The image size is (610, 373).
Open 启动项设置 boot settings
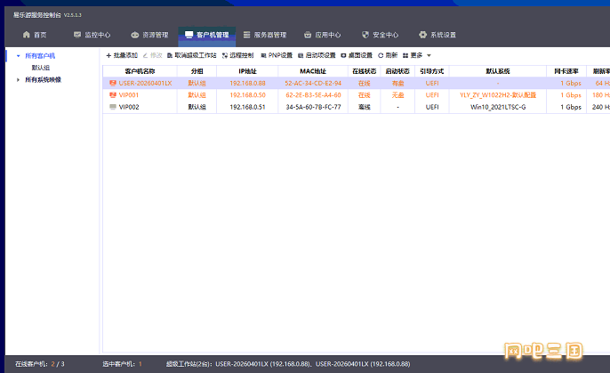pyautogui.click(x=317, y=55)
